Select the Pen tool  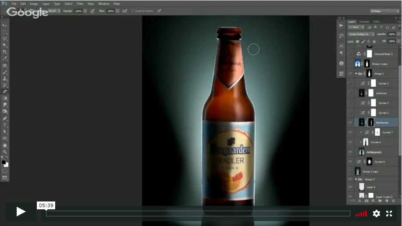click(x=5, y=119)
